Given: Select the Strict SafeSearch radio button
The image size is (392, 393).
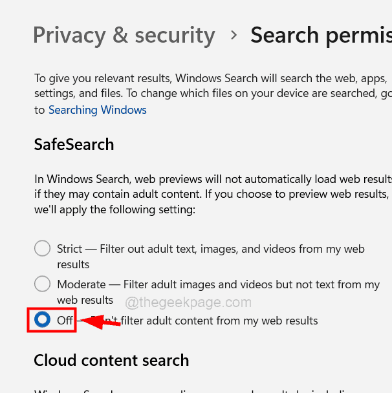Looking at the screenshot, I should (x=42, y=248).
